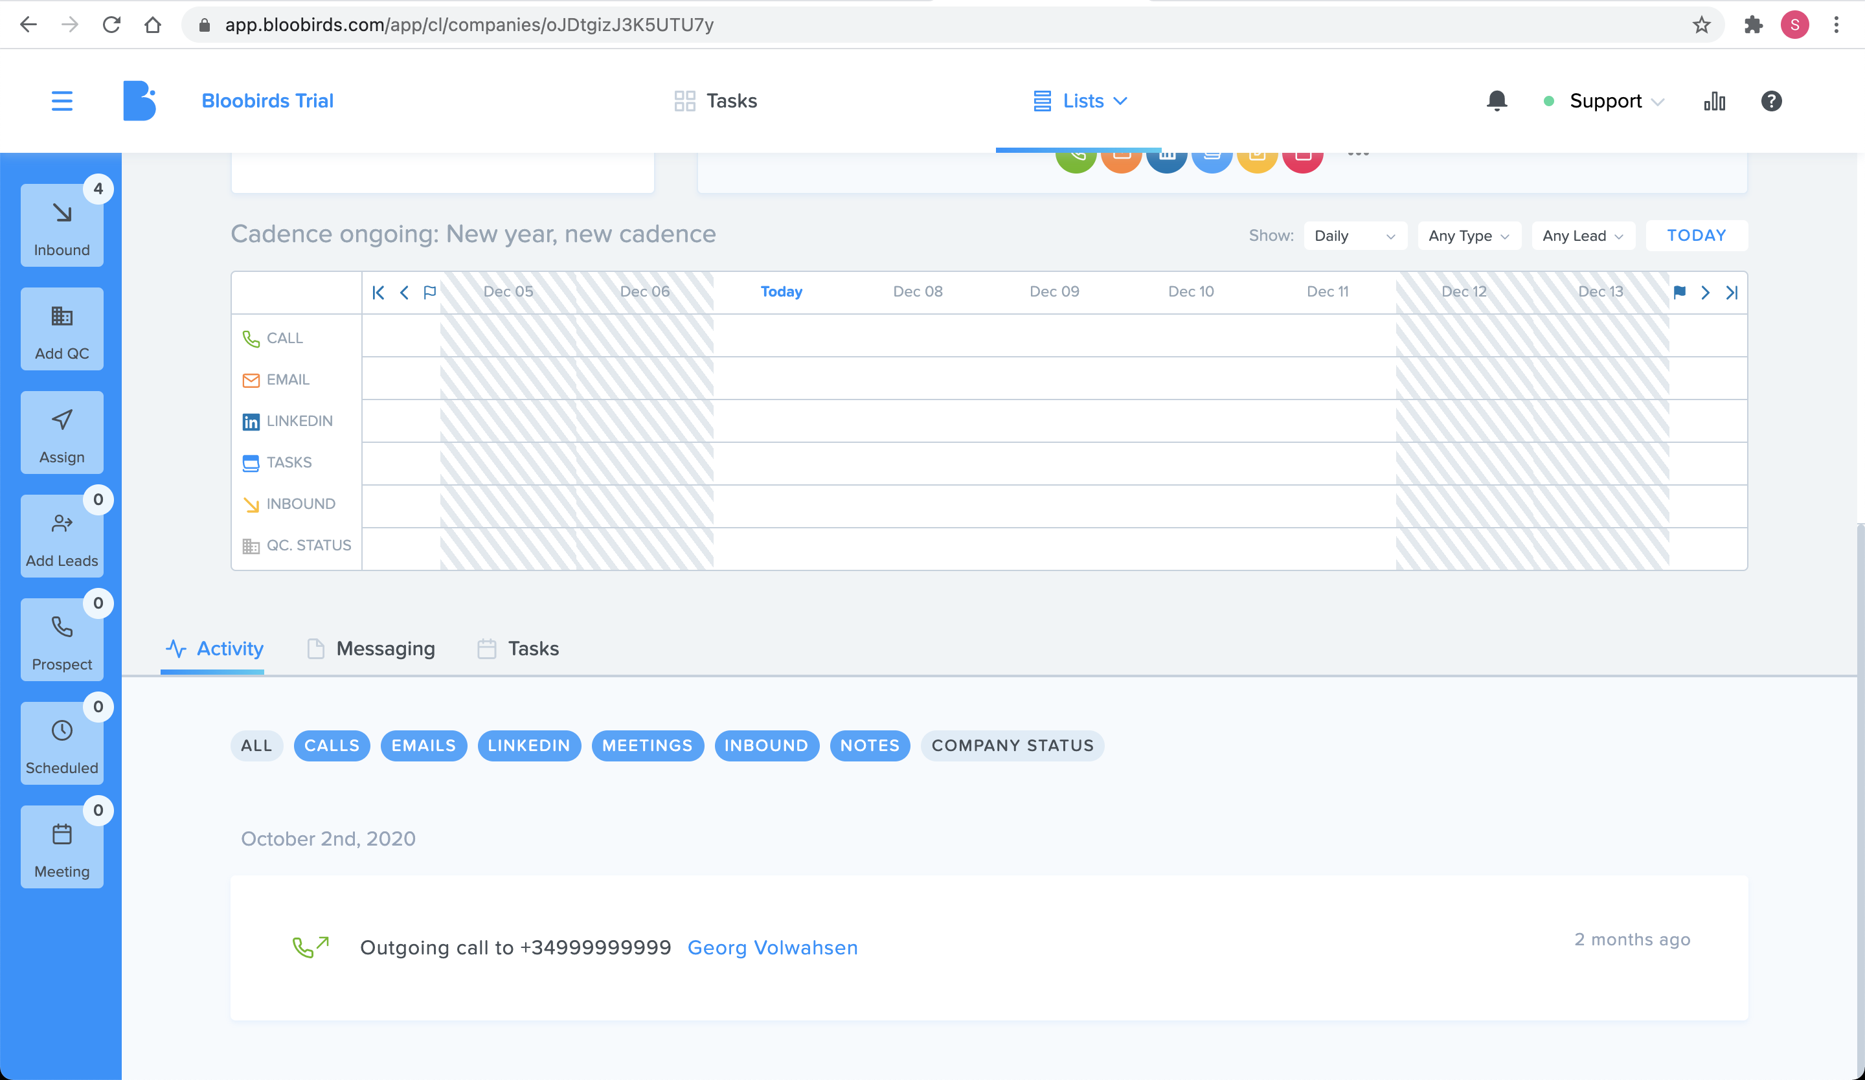Click the filled blue flag marker

1679,292
